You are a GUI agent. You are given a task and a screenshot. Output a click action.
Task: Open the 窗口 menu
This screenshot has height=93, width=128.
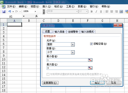94,6
